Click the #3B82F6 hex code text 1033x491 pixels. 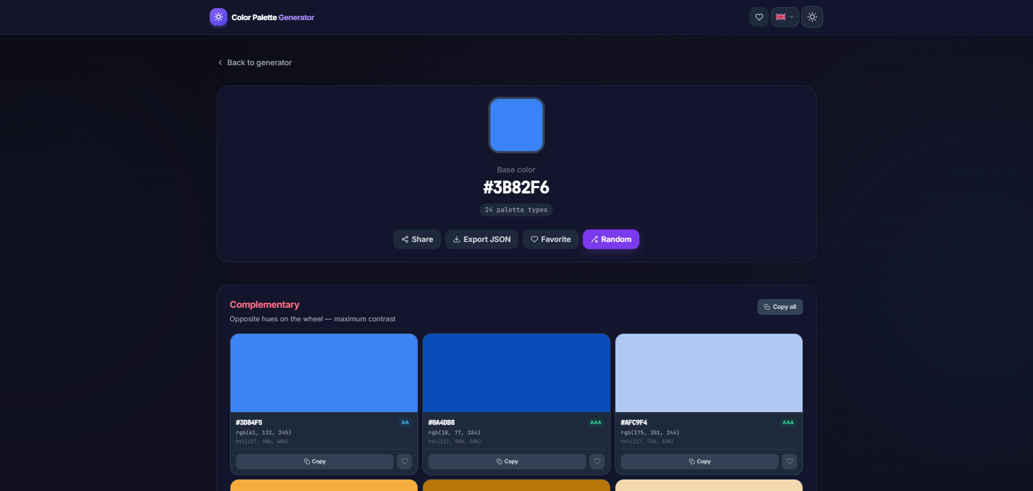[x=516, y=187]
